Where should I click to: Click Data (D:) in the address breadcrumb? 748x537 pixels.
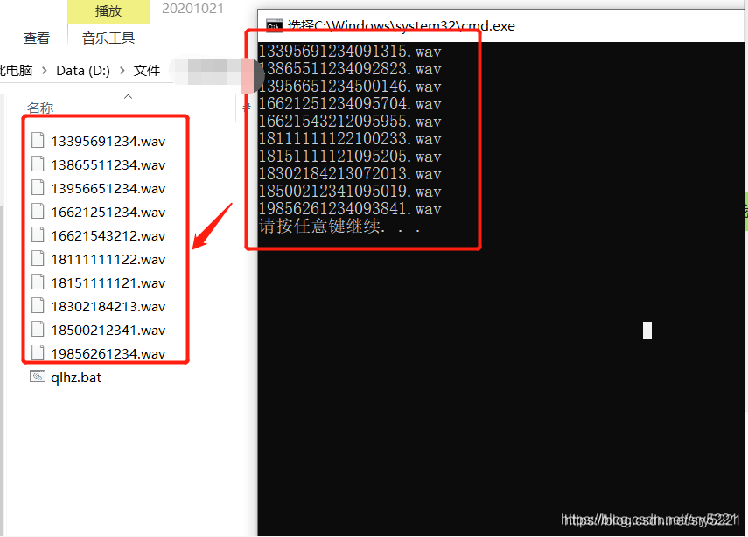[83, 71]
